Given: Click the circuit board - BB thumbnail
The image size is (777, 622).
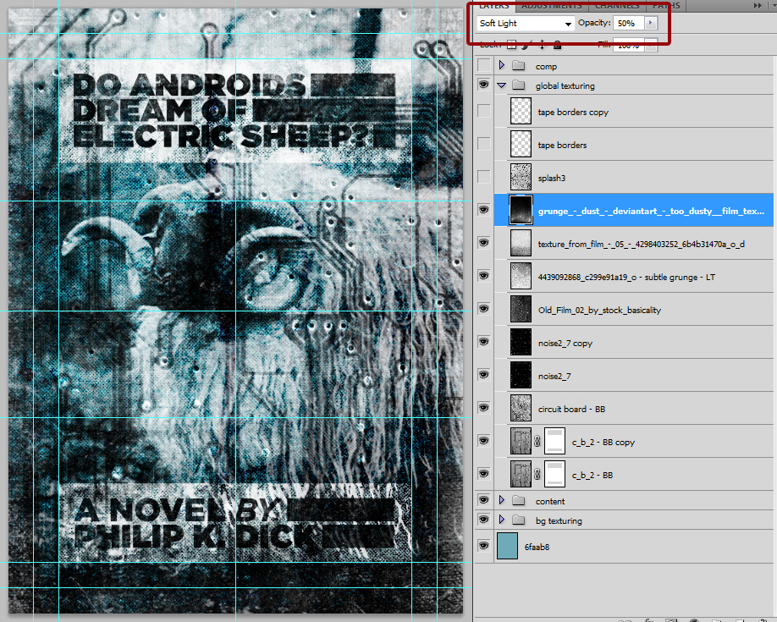Looking at the screenshot, I should tap(521, 408).
